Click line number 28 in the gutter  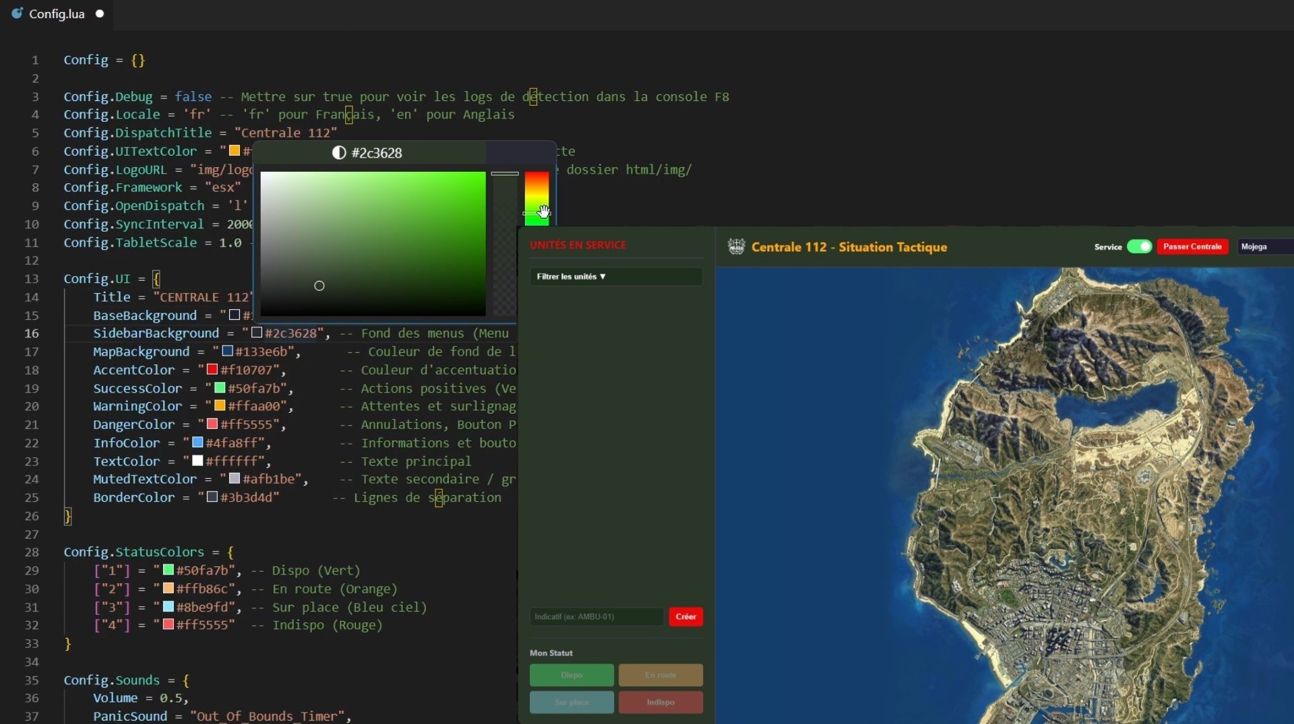32,552
